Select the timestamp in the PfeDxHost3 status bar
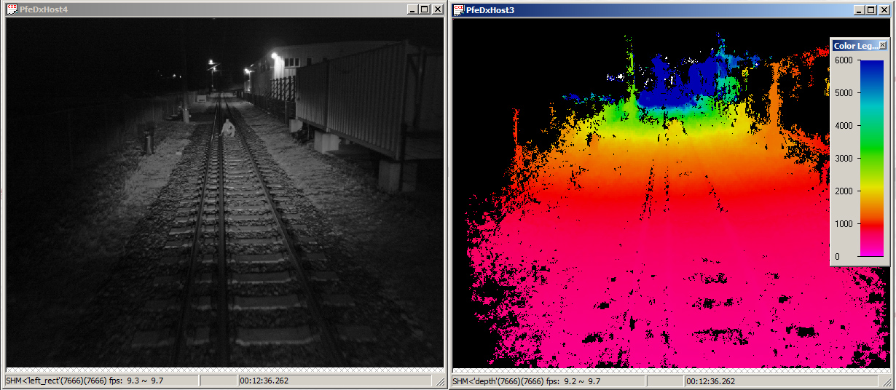Image resolution: width=896 pixels, height=390 pixels. coord(710,381)
